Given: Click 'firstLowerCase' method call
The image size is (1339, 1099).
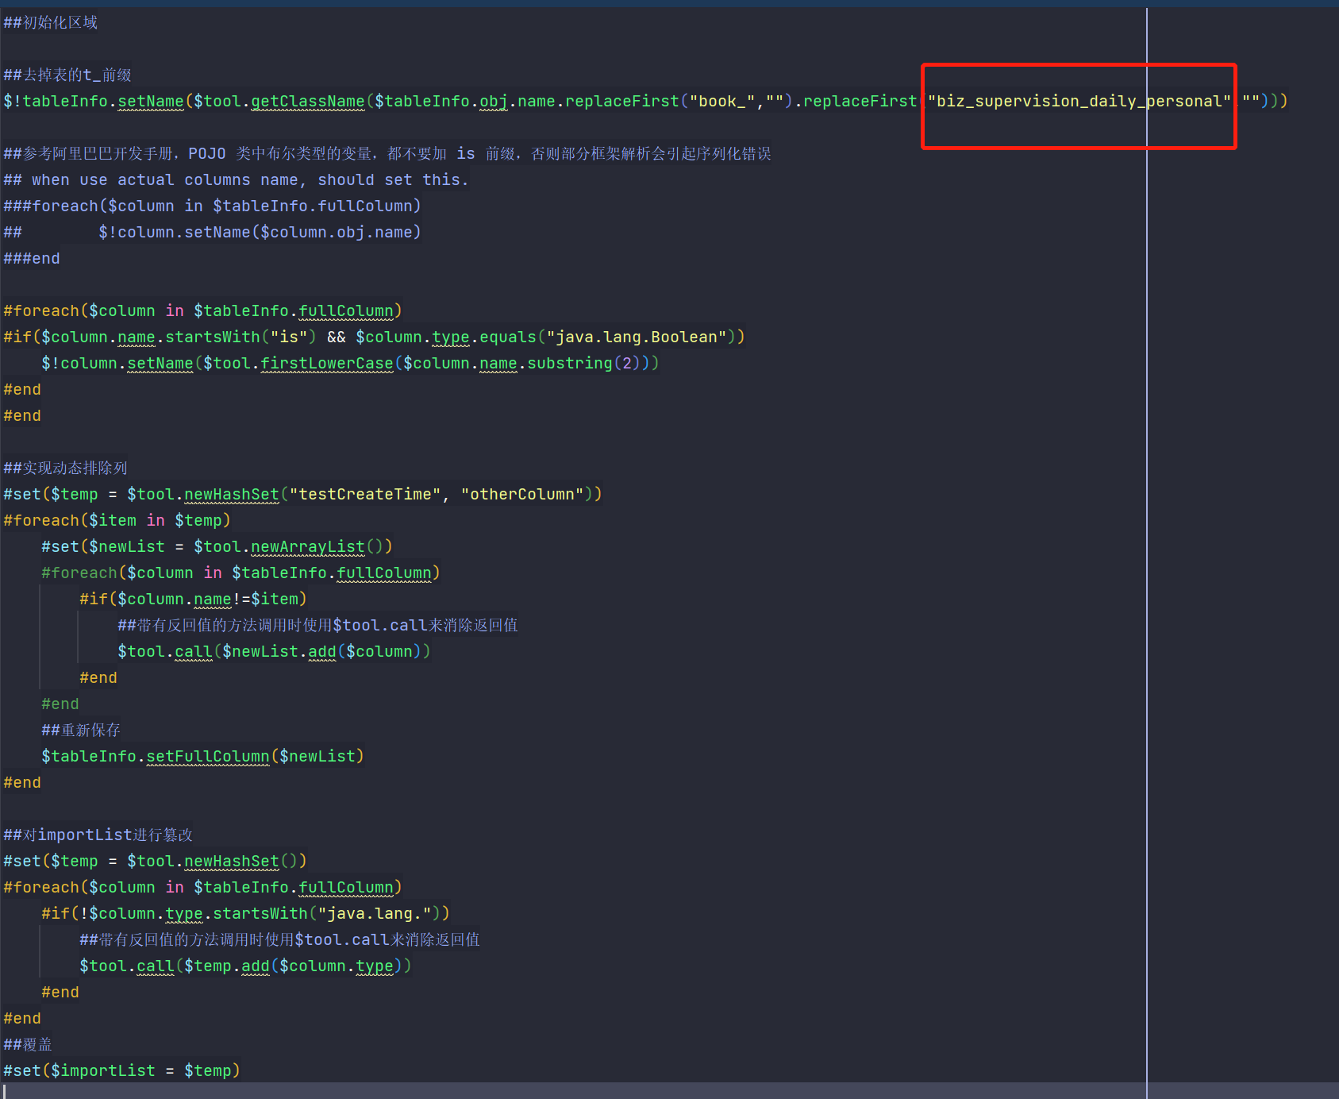Looking at the screenshot, I should [x=327, y=363].
